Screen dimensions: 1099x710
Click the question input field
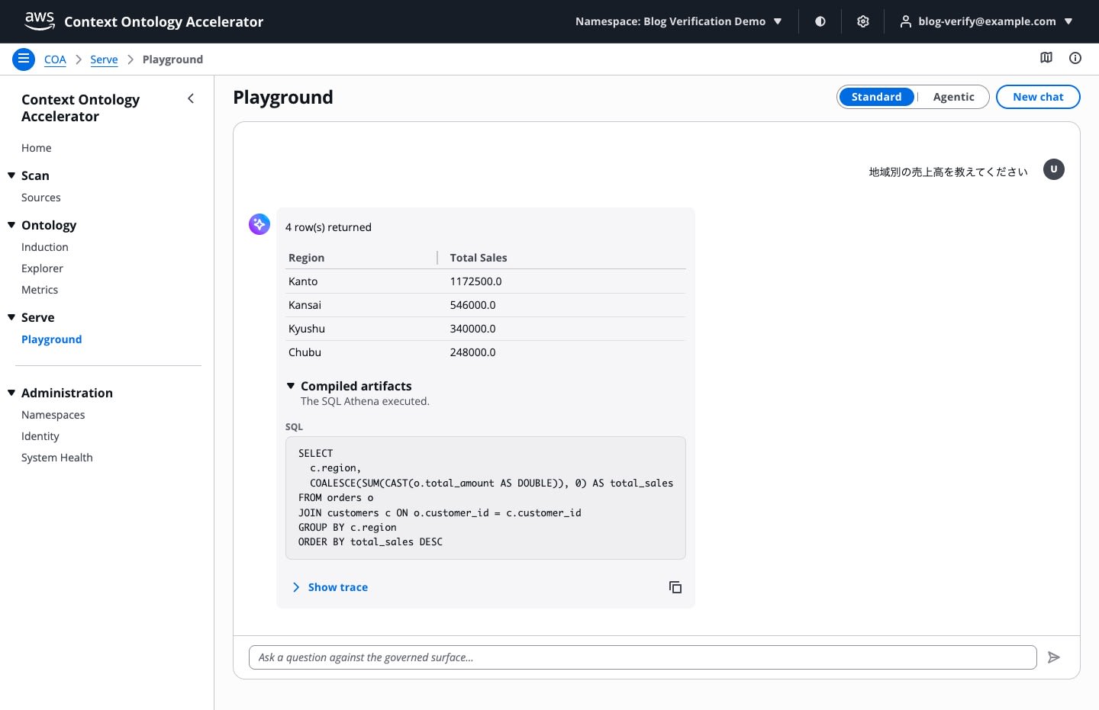[643, 657]
